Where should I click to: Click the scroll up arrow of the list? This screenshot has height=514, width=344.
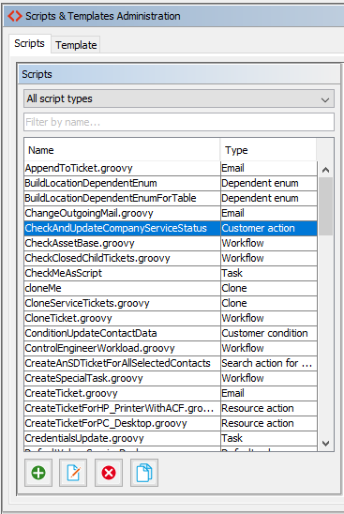(325, 170)
